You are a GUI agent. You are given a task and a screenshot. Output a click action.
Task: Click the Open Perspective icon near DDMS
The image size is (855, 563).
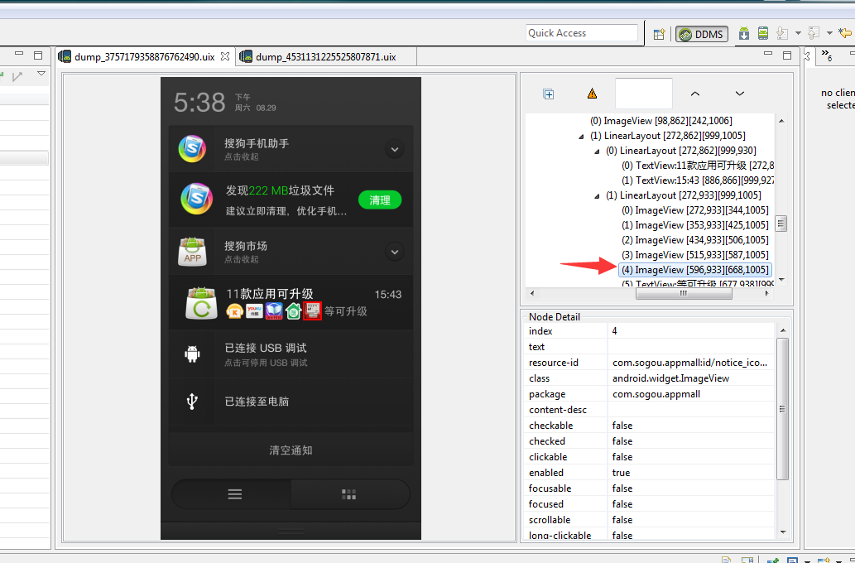click(x=659, y=34)
